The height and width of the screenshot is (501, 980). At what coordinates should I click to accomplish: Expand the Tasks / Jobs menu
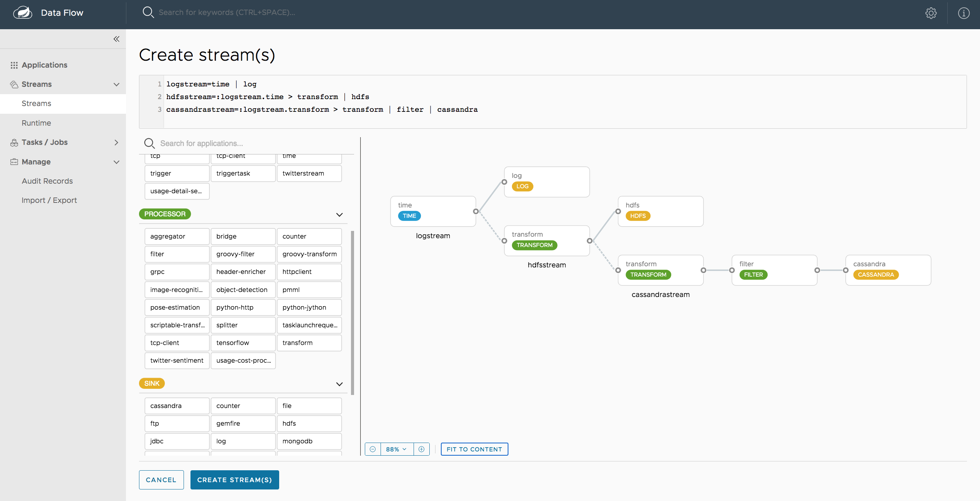pos(116,143)
